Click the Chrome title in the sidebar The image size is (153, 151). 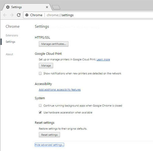(x=13, y=26)
